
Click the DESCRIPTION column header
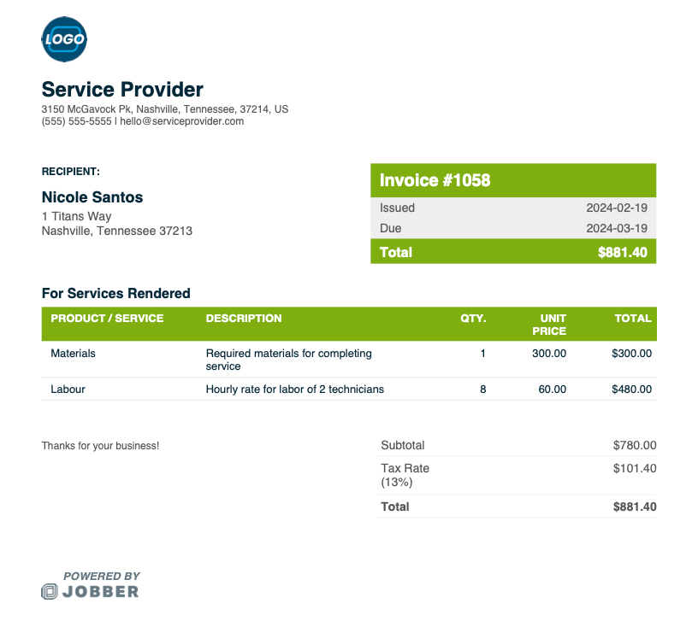244,318
